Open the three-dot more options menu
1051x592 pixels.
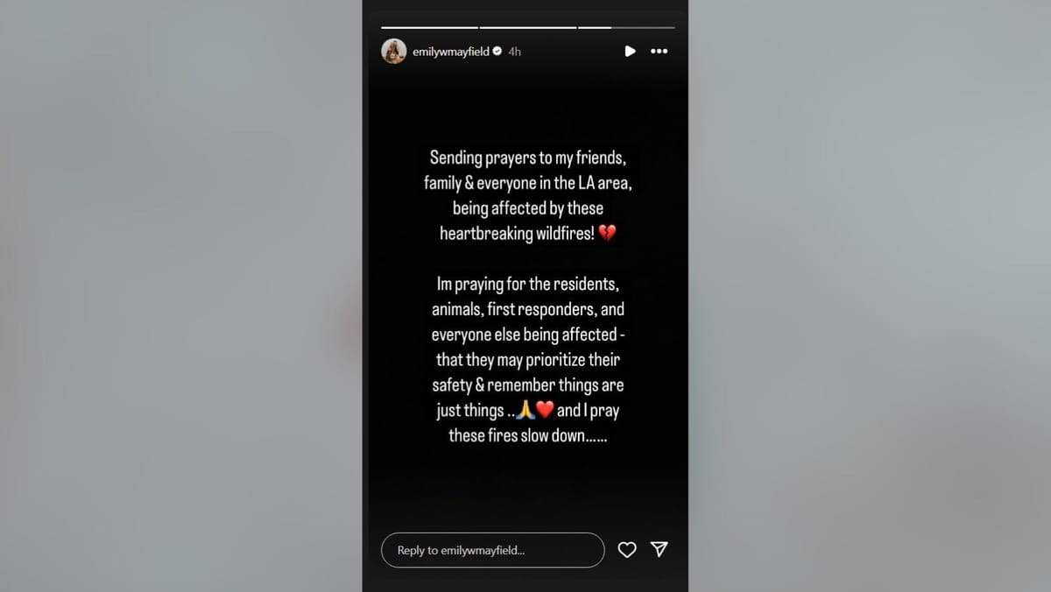point(660,52)
